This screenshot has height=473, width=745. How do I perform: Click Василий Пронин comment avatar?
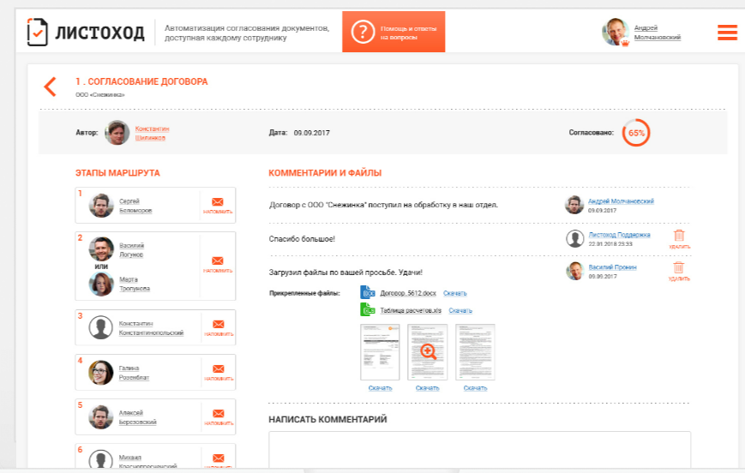[x=575, y=271]
